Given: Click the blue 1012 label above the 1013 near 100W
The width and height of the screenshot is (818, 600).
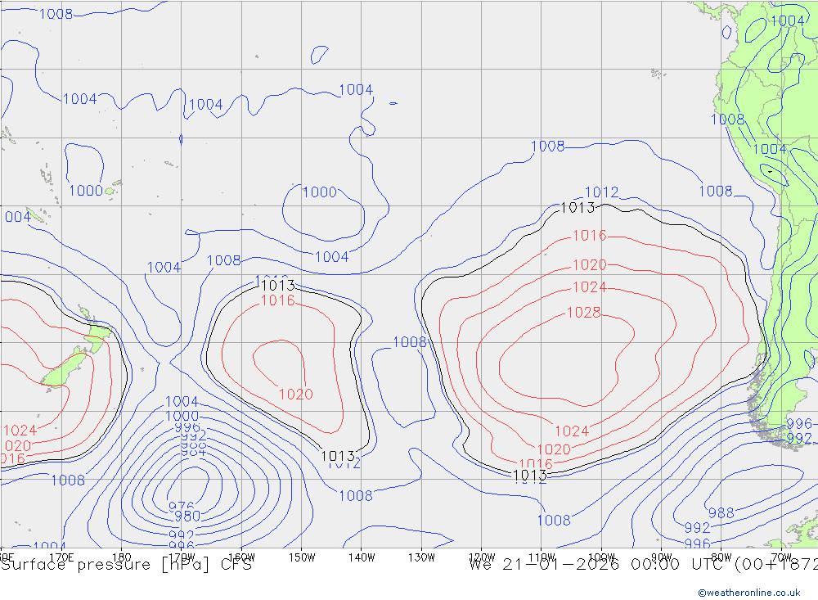Looking at the screenshot, I should [601, 192].
